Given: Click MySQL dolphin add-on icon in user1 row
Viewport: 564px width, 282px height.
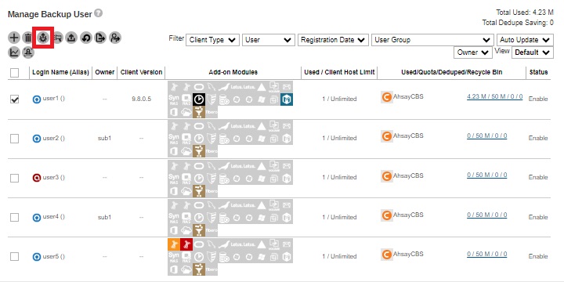Looking at the screenshot, I should point(211,87).
